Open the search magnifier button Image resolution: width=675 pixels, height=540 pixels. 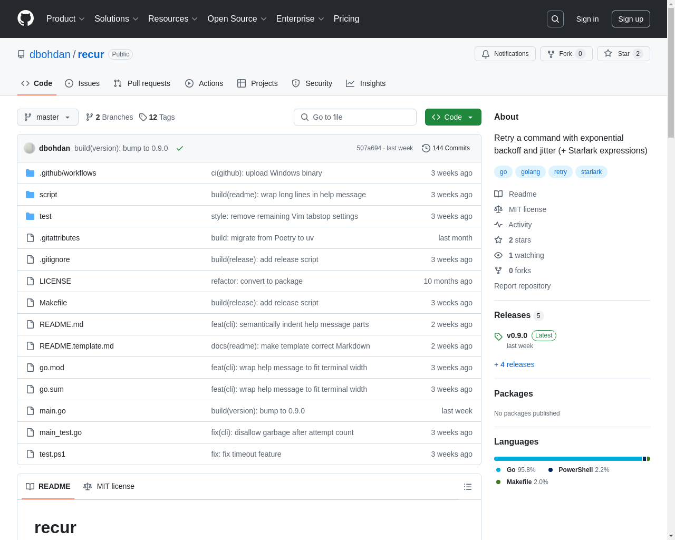coord(555,19)
